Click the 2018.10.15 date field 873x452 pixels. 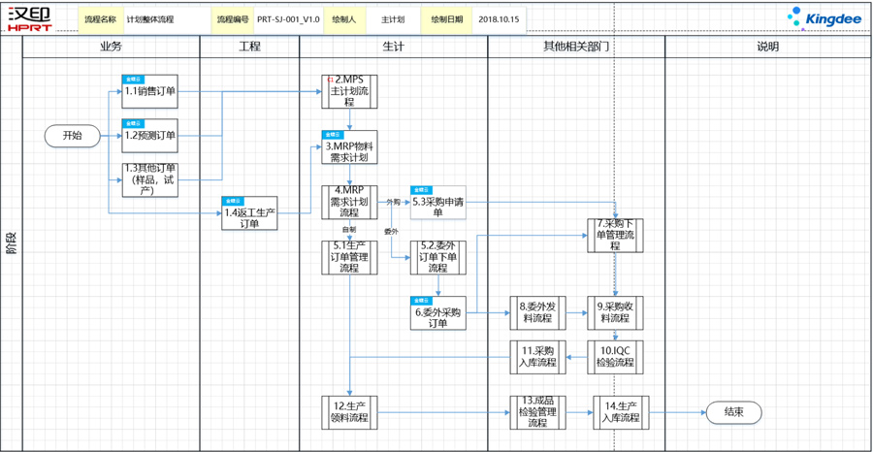pyautogui.click(x=498, y=19)
